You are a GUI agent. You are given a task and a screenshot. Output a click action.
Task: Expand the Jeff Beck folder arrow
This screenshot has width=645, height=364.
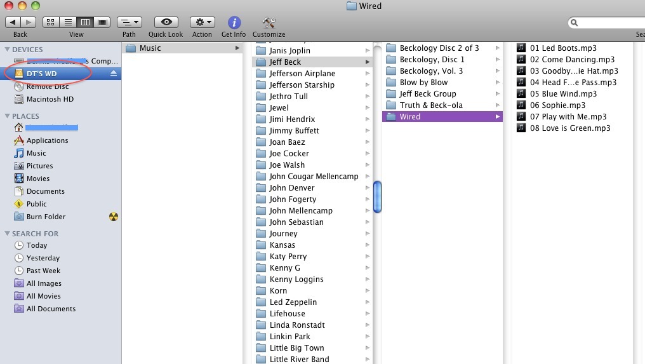click(368, 62)
